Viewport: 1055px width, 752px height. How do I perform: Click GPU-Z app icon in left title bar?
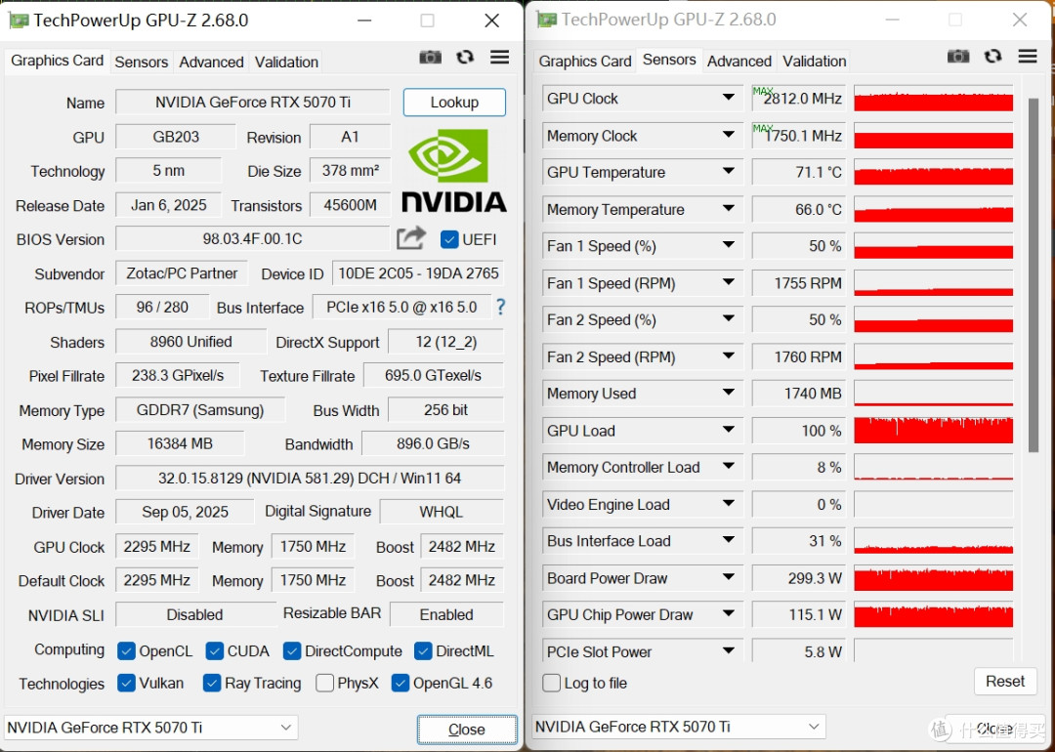click(19, 21)
